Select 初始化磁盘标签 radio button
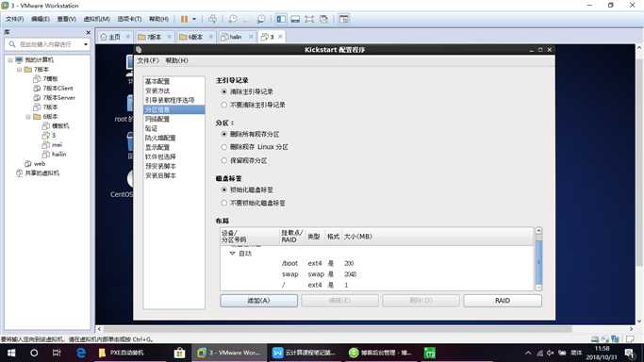Image resolution: width=644 pixels, height=362 pixels. 223,189
